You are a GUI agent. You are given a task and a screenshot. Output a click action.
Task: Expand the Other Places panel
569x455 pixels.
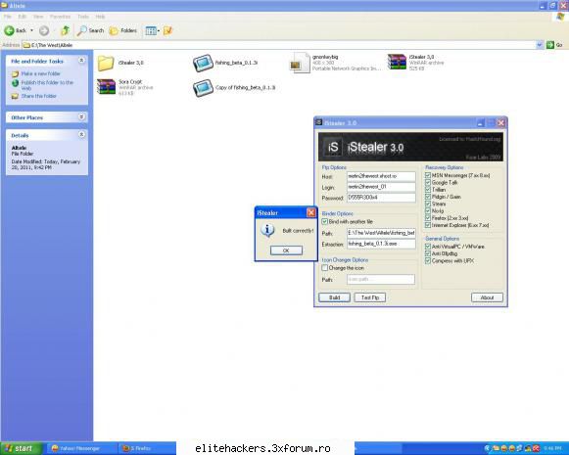point(81,116)
